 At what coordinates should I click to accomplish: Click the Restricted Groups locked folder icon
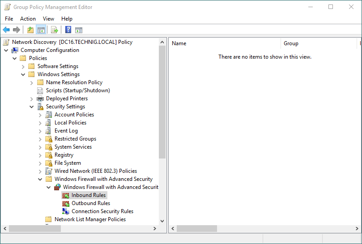(49, 139)
